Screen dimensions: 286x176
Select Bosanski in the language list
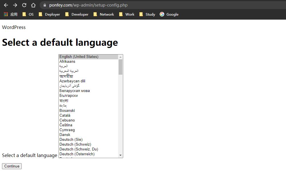(88, 111)
